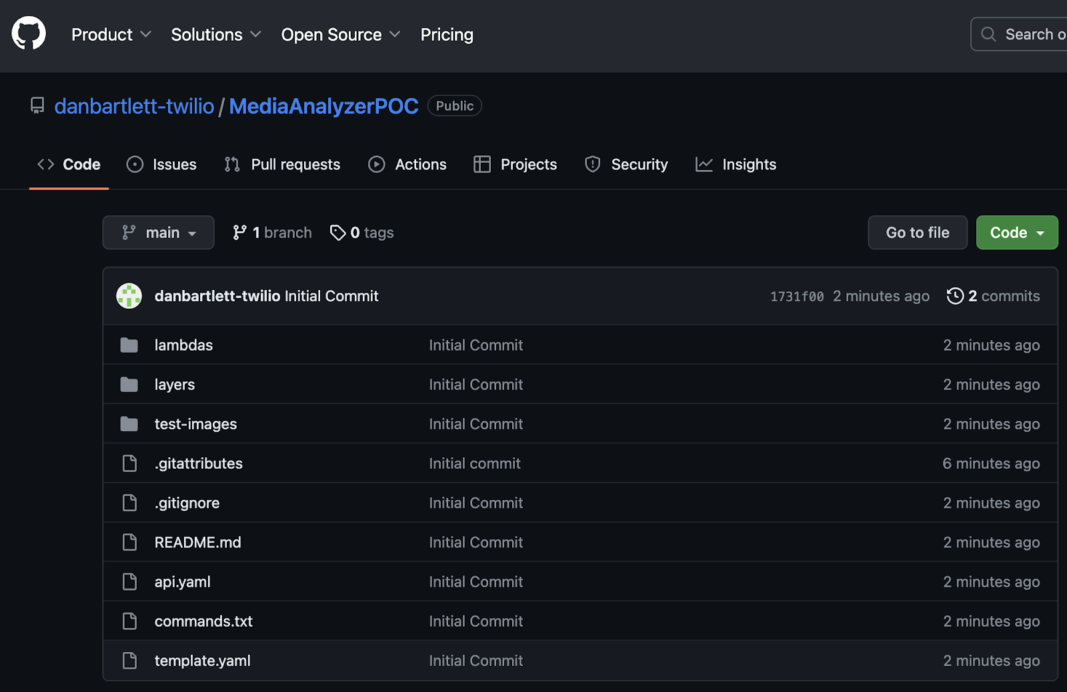Image resolution: width=1067 pixels, height=692 pixels.
Task: Open the layers folder icon
Action: [x=129, y=385]
